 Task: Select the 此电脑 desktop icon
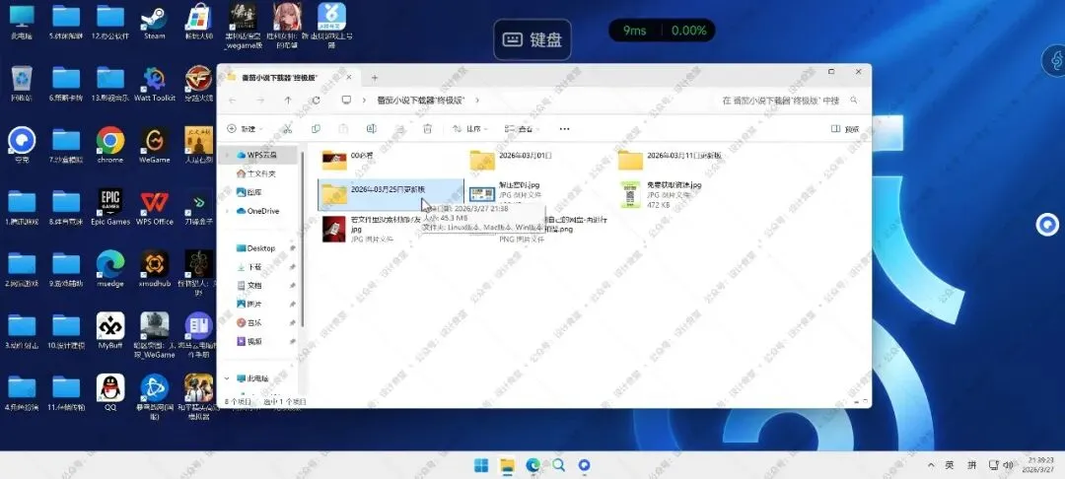[x=22, y=22]
